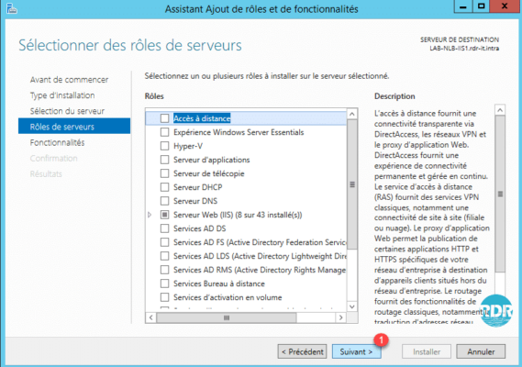Viewport: 522px width, 367px height.
Task: Click the description panel scrollbar thumb
Action: pyautogui.click(x=500, y=194)
